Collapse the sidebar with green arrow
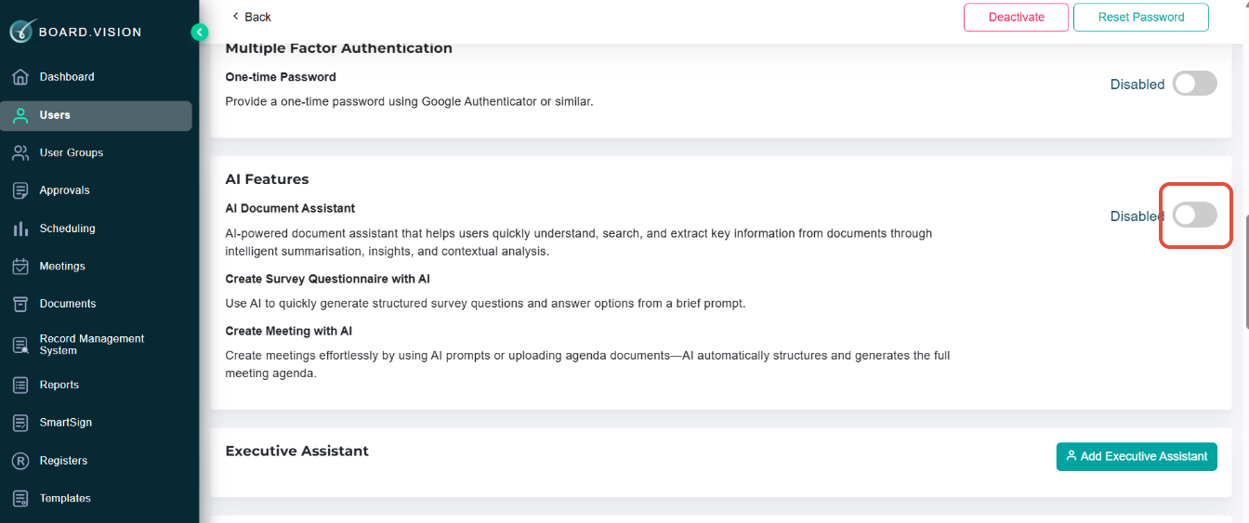This screenshot has height=523, width=1249. [x=199, y=33]
